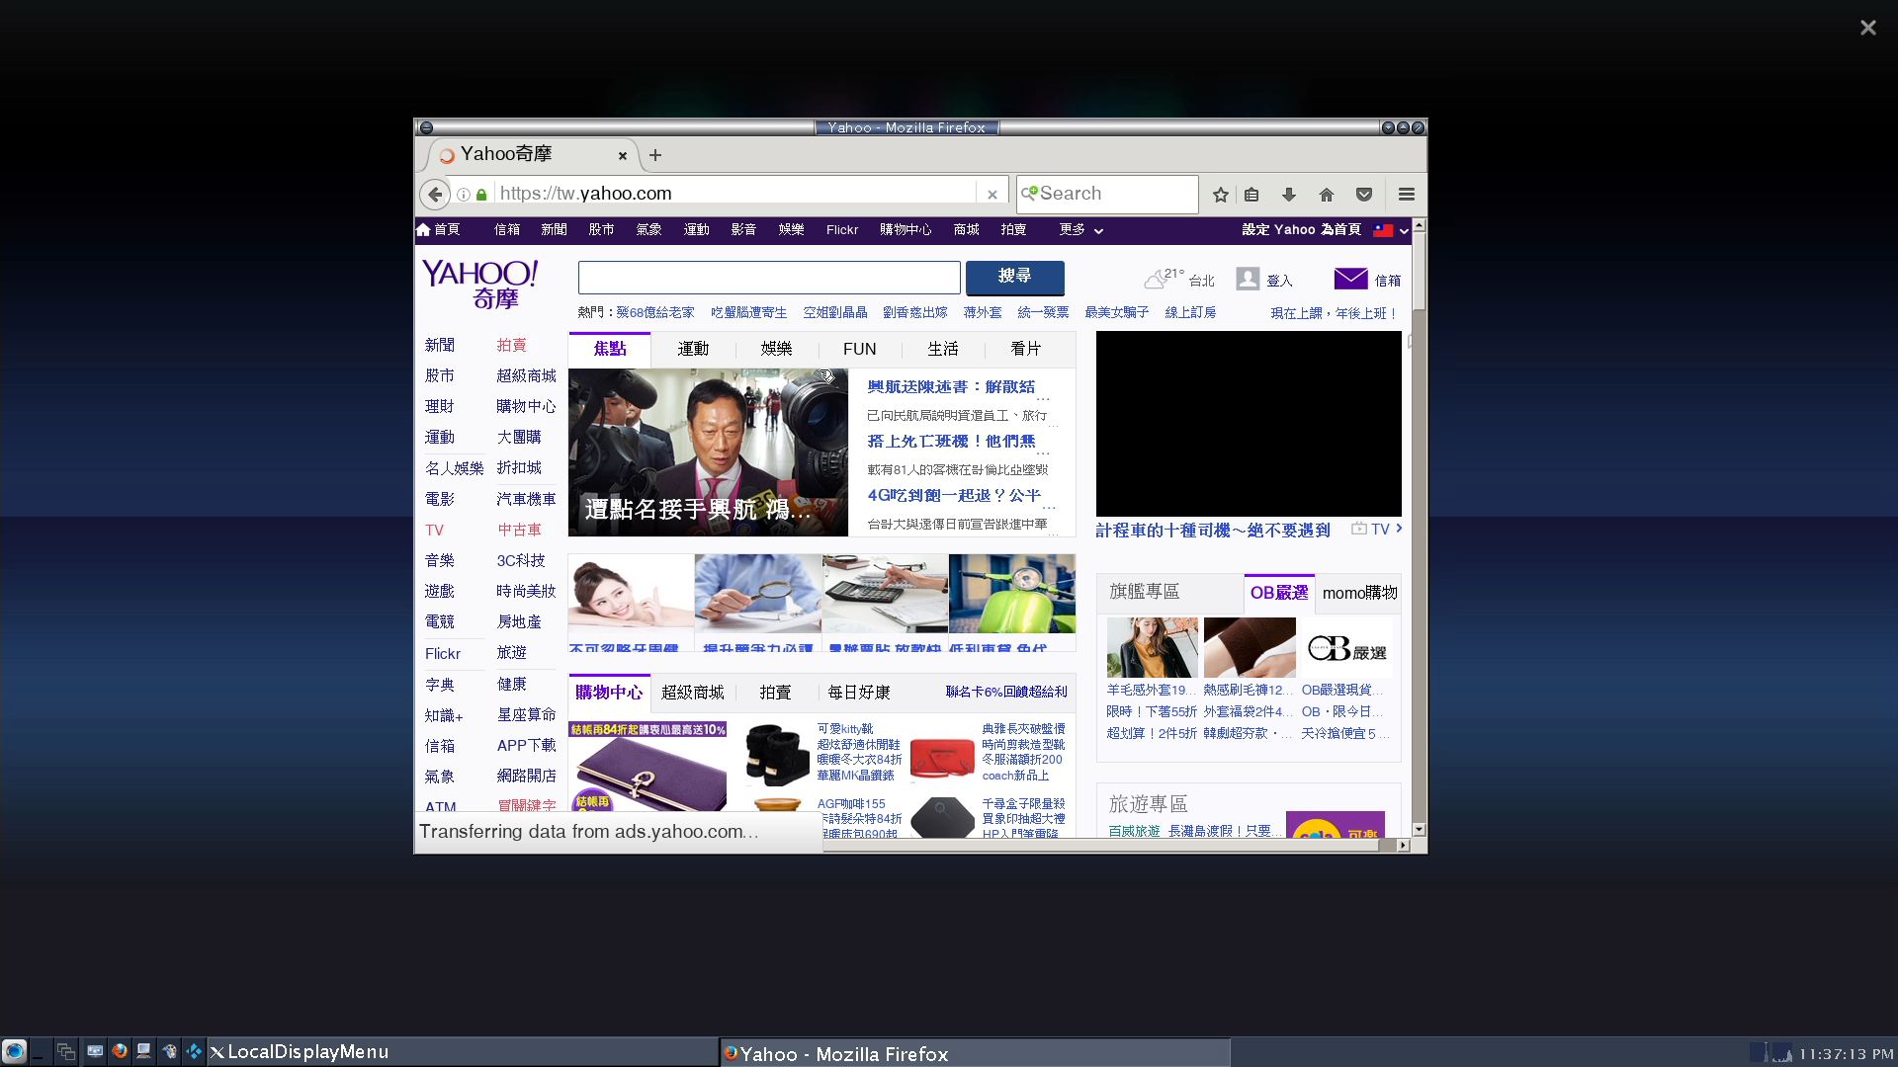Click the page scrollbar down arrow

tap(1420, 830)
